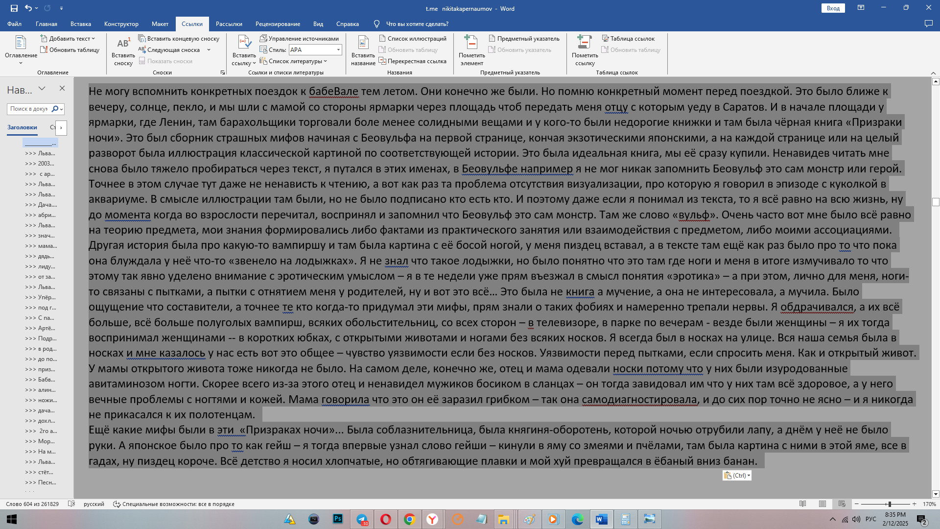The width and height of the screenshot is (940, 529).
Task: Save the document with the floppy icon
Action: (14, 8)
